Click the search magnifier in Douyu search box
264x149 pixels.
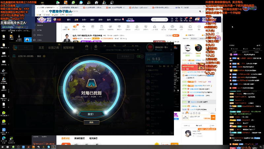[166, 20]
